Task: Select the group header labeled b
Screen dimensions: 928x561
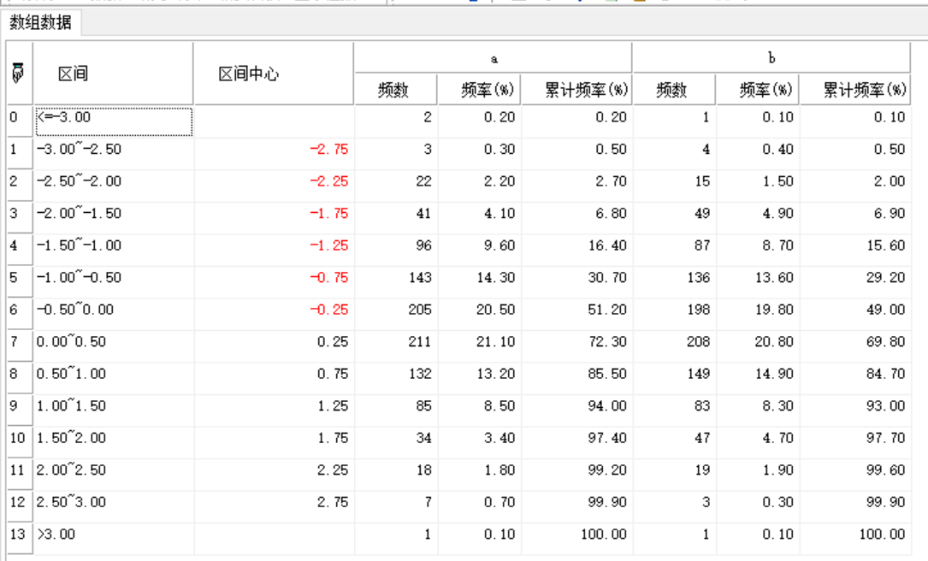Action: [771, 58]
